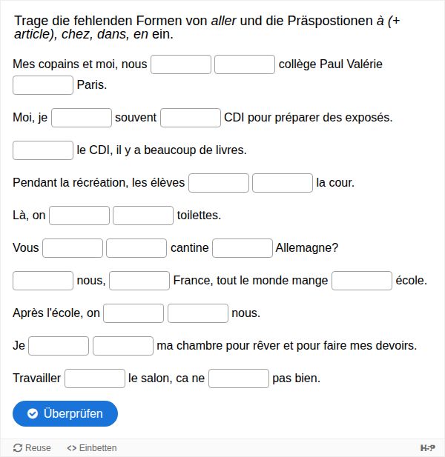445x457 pixels.
Task: Focus the blank directly before "ma chambre"
Action: (123, 346)
